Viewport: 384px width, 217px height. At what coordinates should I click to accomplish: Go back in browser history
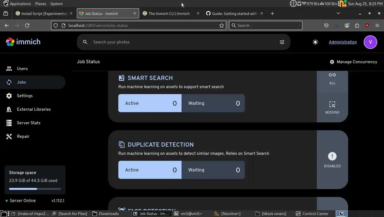coord(7,25)
